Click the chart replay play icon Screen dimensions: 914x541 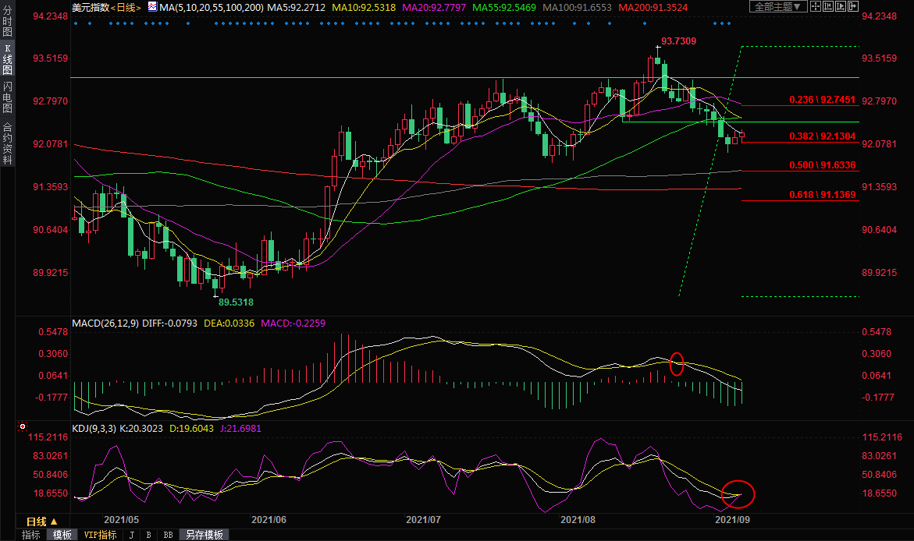tap(841, 6)
